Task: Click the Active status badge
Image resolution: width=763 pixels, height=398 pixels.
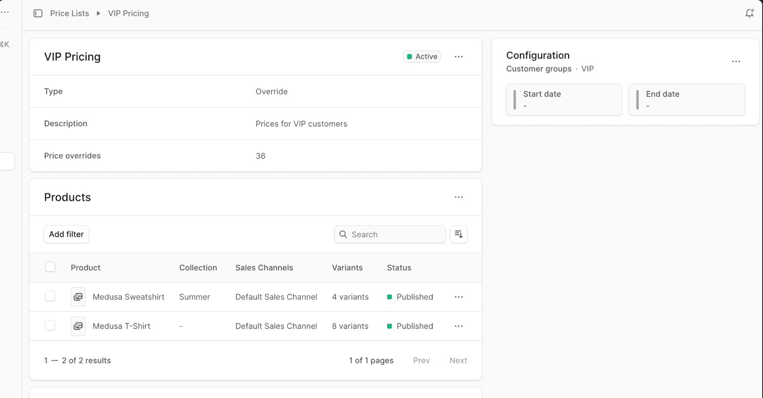Action: tap(422, 56)
